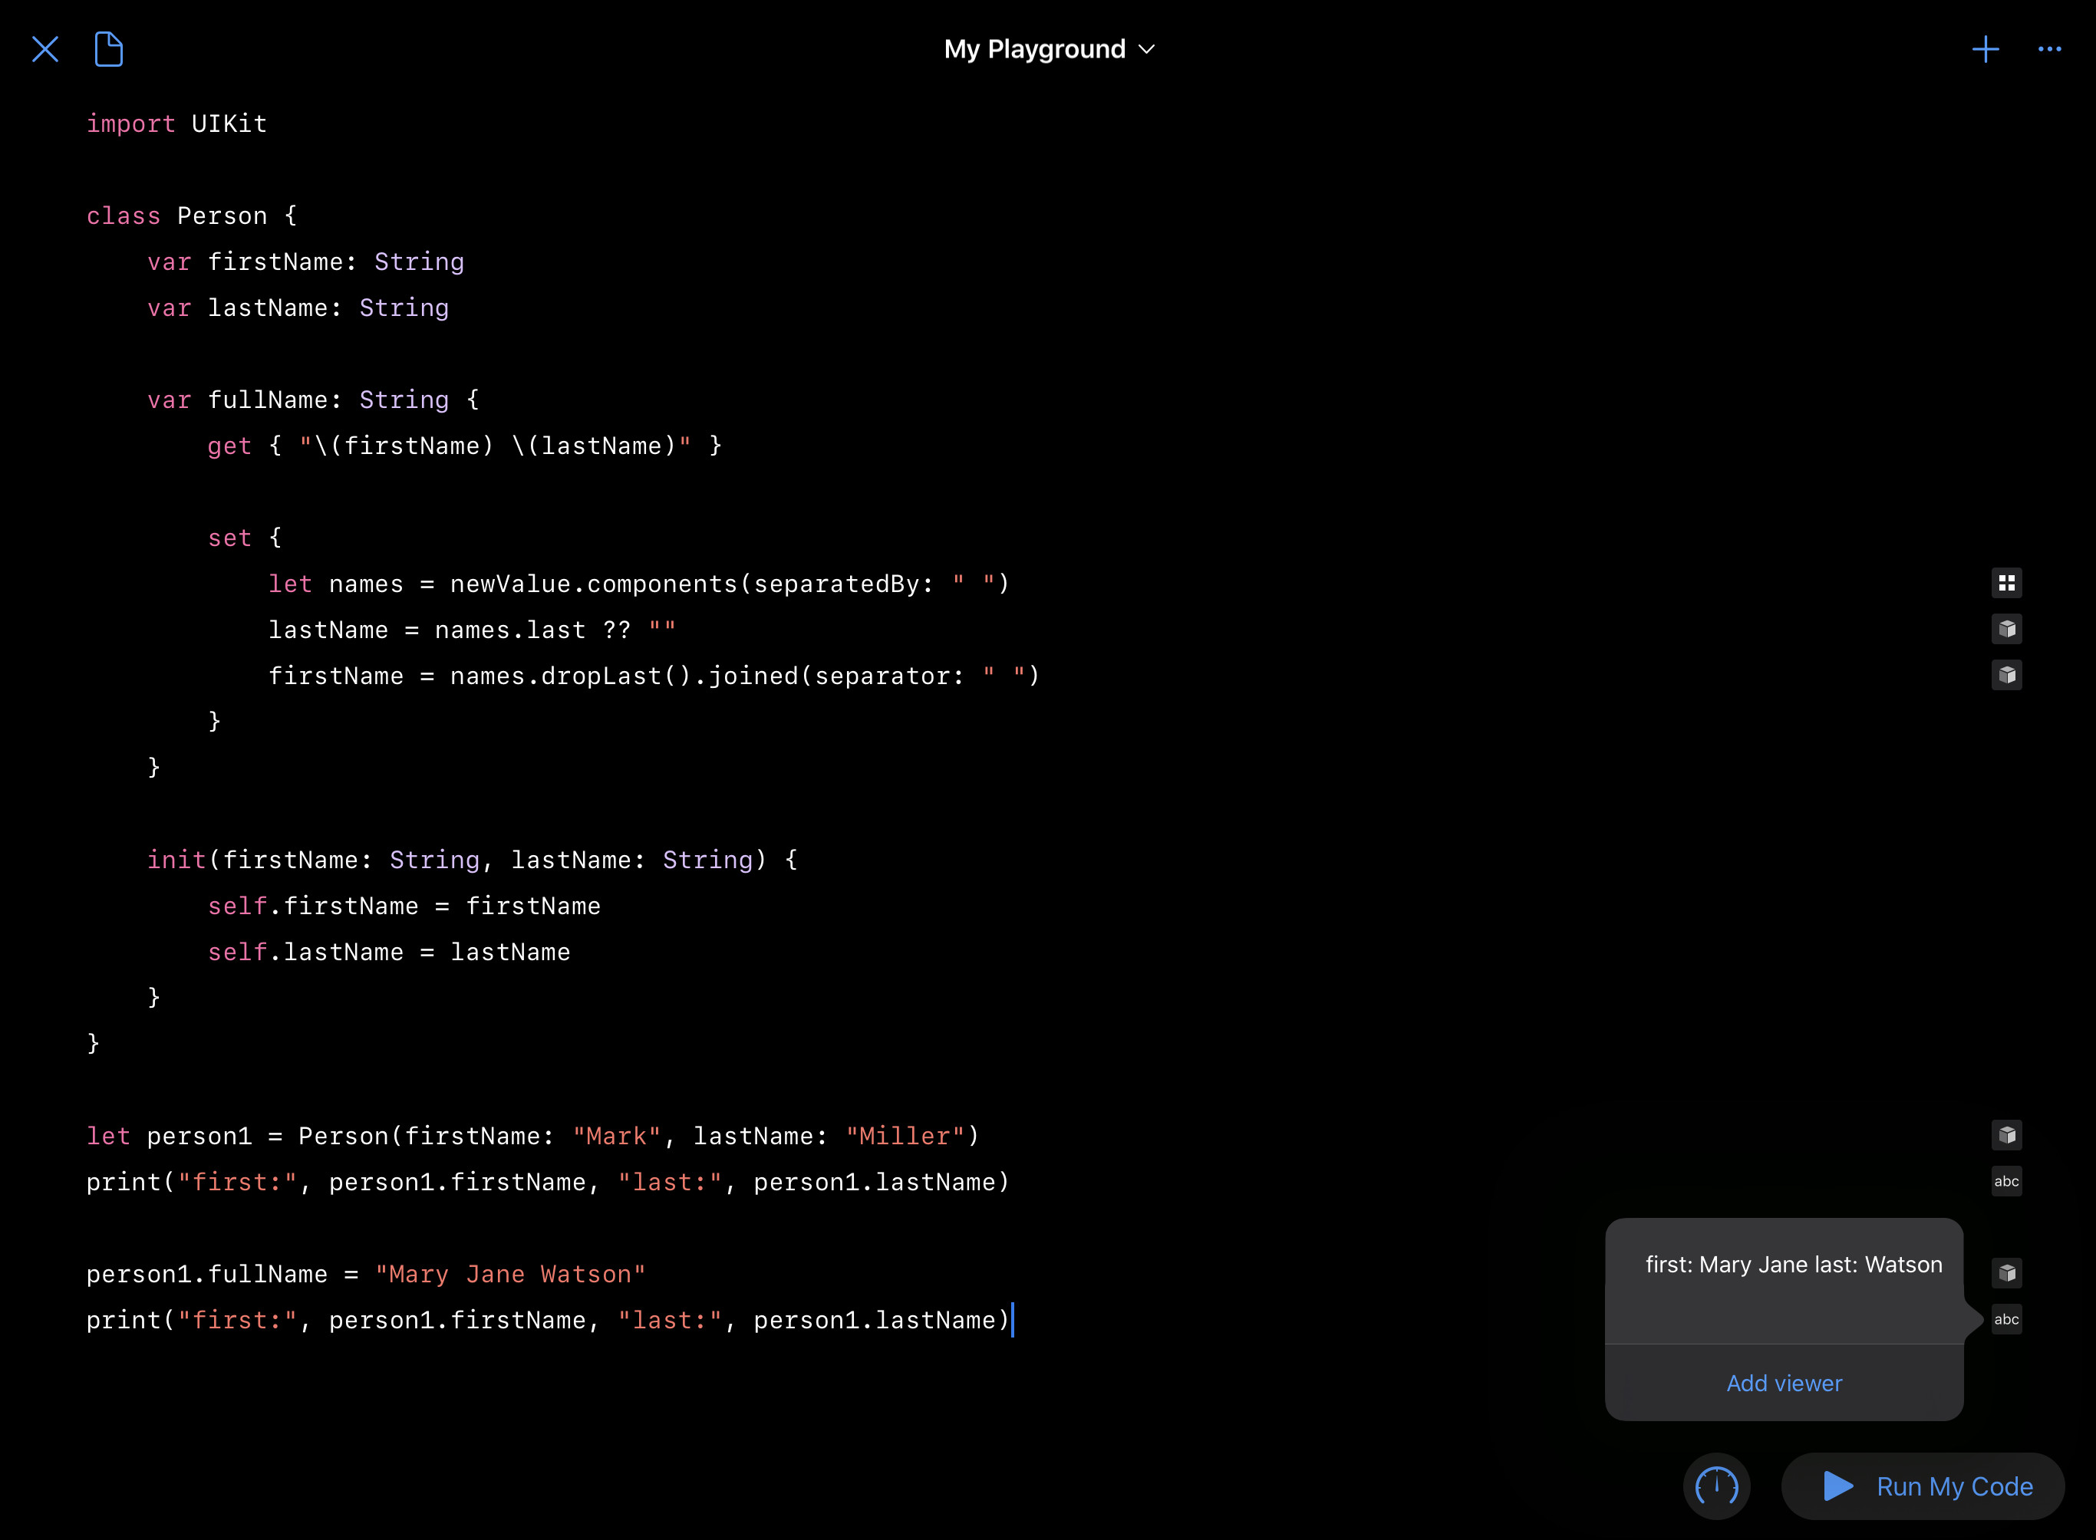This screenshot has height=1540, width=2096.
Task: Click the result text 'first: Mary Jane last: Watson'
Action: (x=1793, y=1265)
